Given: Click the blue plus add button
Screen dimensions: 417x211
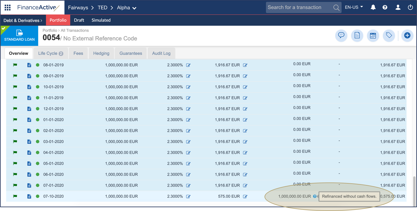Looking at the screenshot, I should [407, 35].
